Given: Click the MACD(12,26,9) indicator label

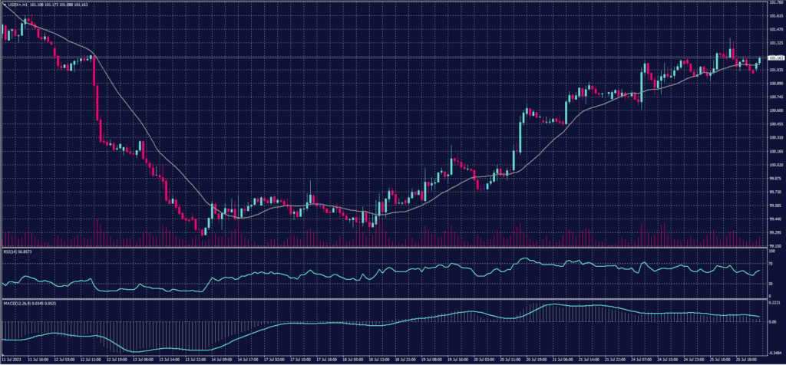Looking at the screenshot, I should tap(16, 302).
